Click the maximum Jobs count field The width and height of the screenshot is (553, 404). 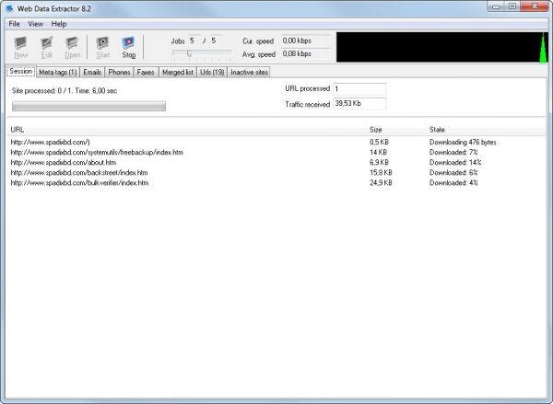pyautogui.click(x=216, y=40)
